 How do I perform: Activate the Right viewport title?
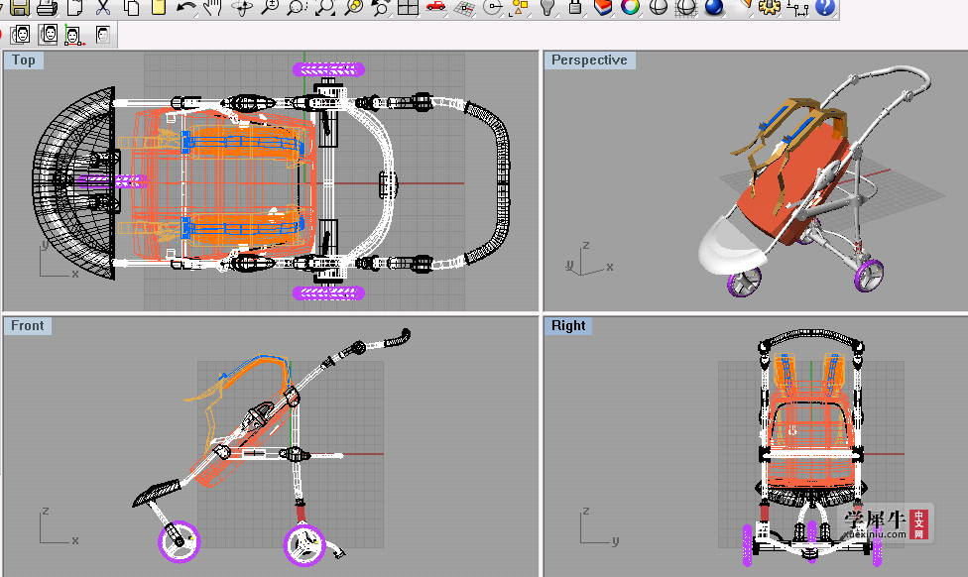[568, 326]
